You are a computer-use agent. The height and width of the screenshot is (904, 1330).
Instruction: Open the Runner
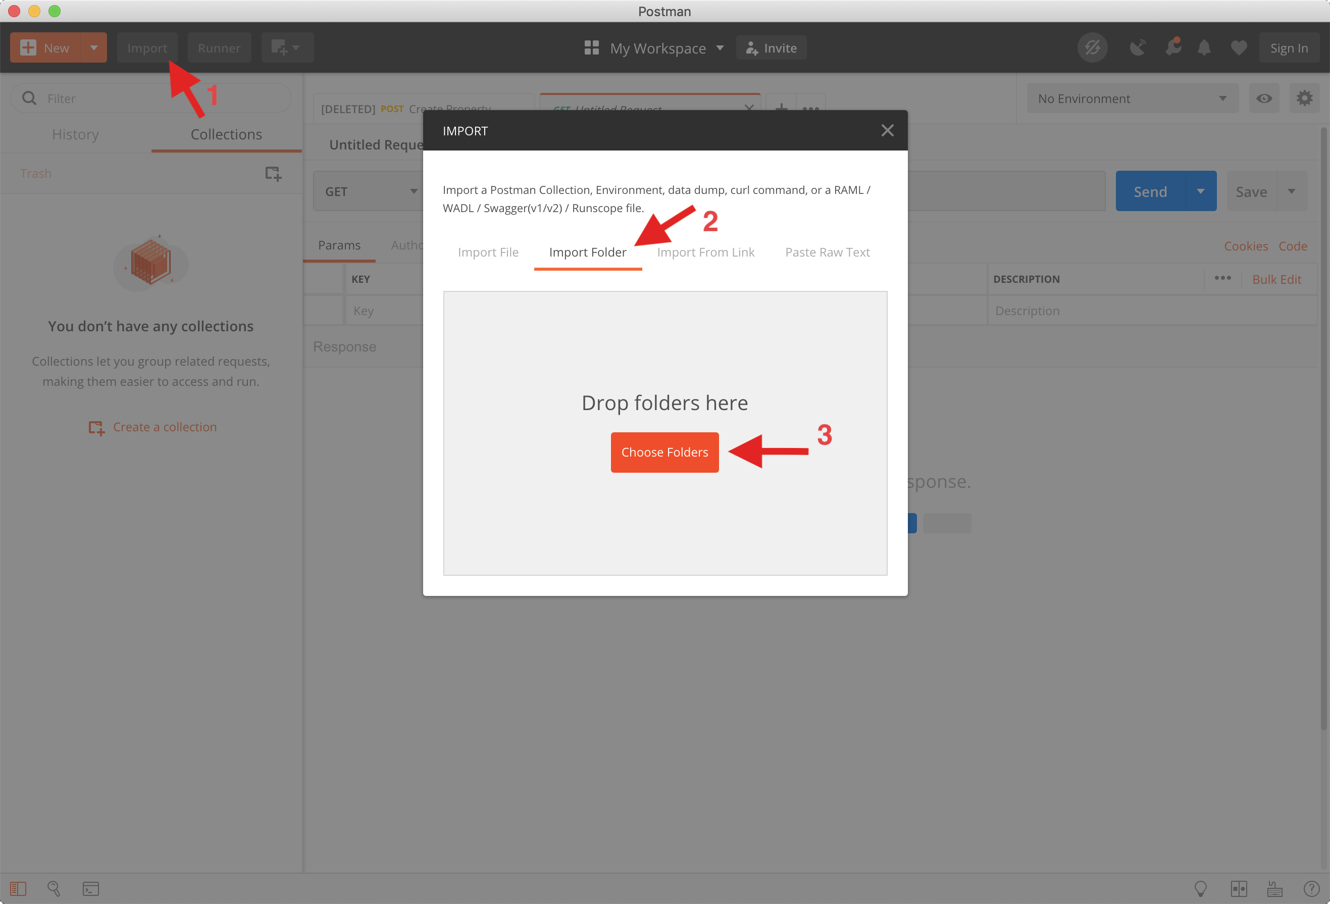pyautogui.click(x=219, y=47)
